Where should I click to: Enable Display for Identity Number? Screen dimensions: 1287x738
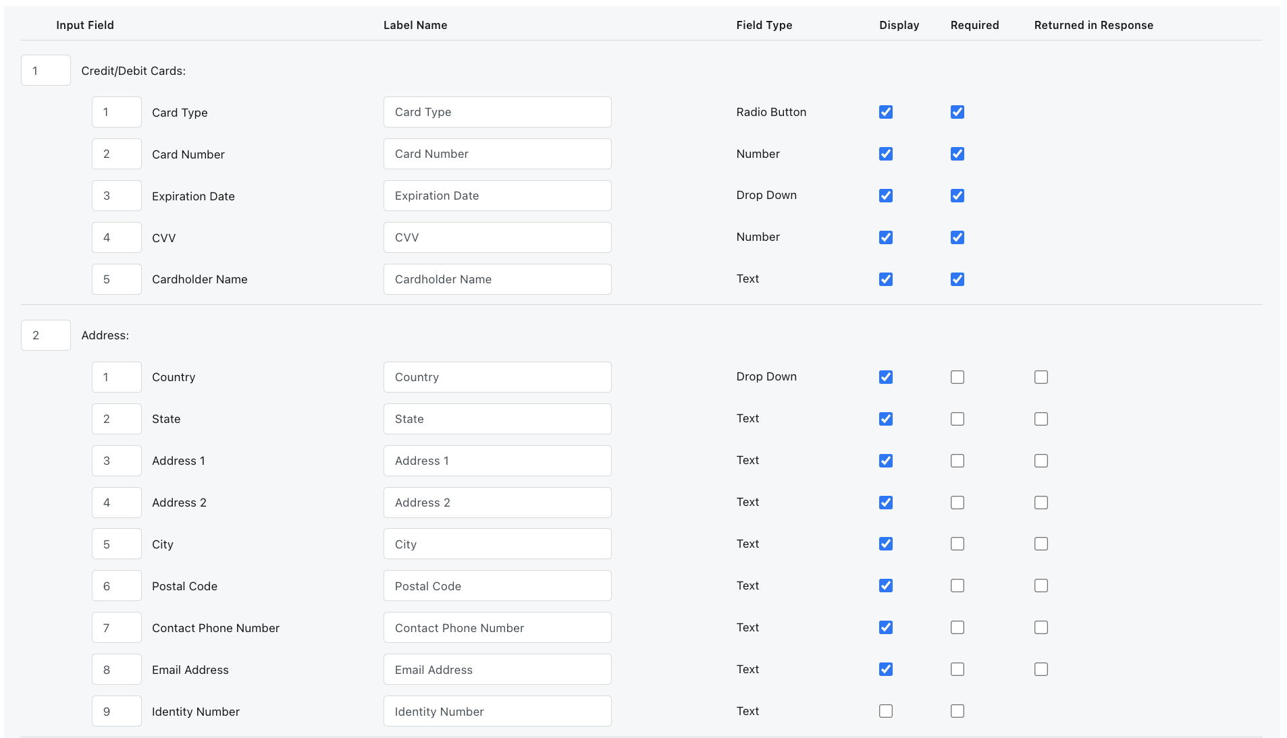(x=886, y=711)
